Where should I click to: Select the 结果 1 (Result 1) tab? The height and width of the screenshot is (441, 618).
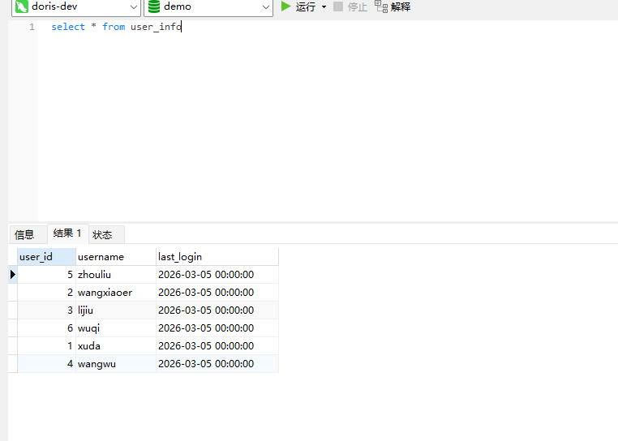click(x=67, y=233)
